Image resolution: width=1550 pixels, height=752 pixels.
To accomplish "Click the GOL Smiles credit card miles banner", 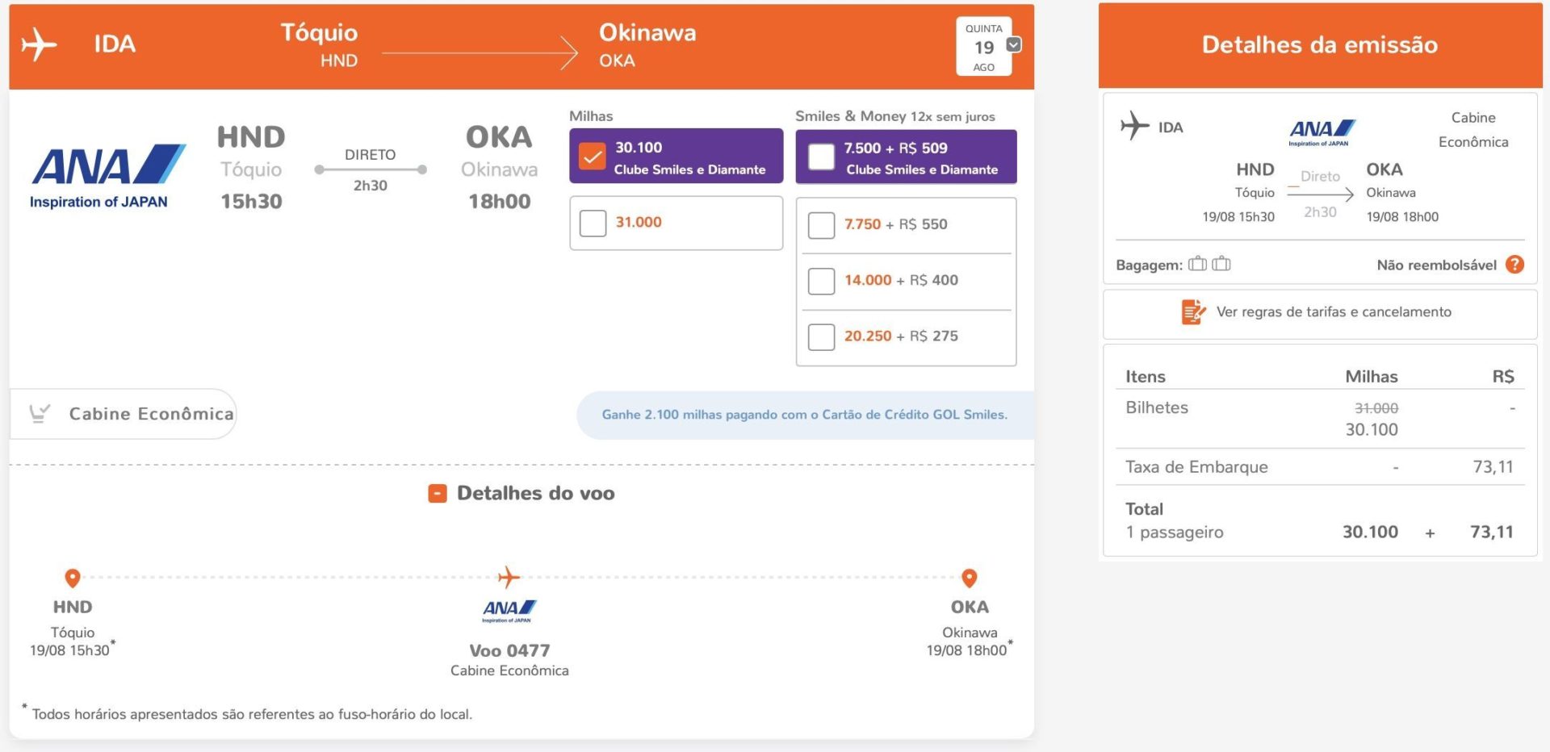I will tap(805, 415).
